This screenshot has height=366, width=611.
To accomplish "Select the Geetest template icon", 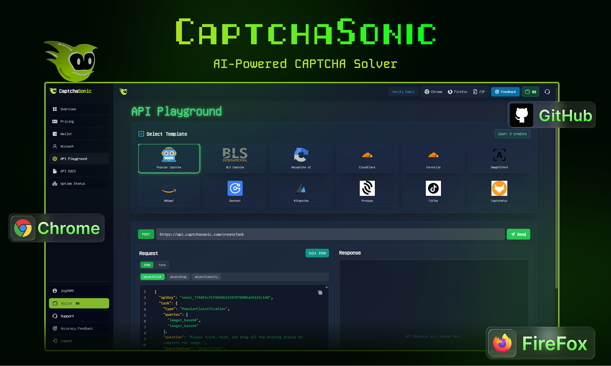I will click(x=235, y=188).
